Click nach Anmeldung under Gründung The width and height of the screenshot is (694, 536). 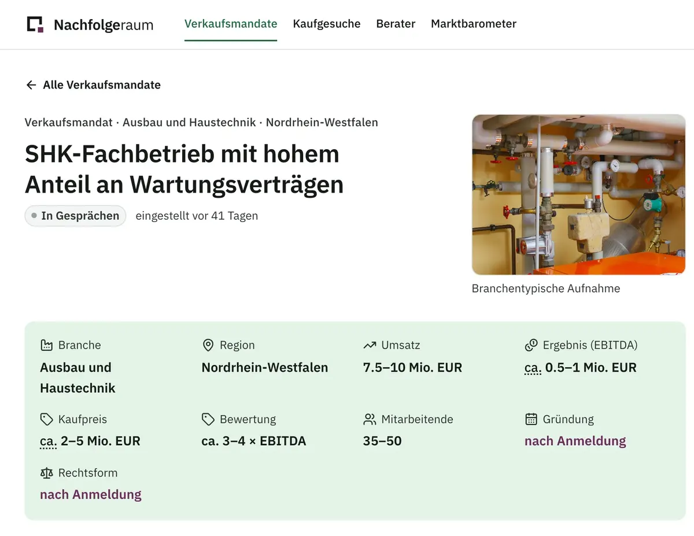pyautogui.click(x=575, y=441)
